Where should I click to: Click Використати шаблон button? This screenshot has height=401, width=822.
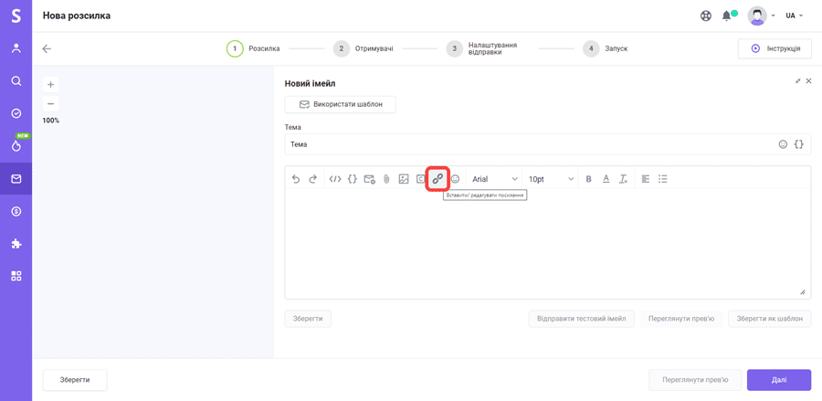coord(340,104)
